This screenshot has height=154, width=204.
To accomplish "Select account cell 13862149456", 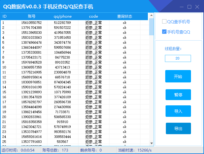I will 32,112.
